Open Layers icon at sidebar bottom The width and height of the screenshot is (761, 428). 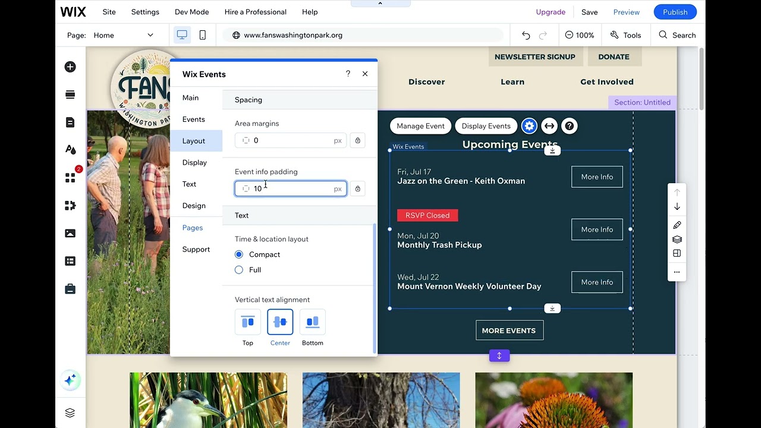[70, 413]
